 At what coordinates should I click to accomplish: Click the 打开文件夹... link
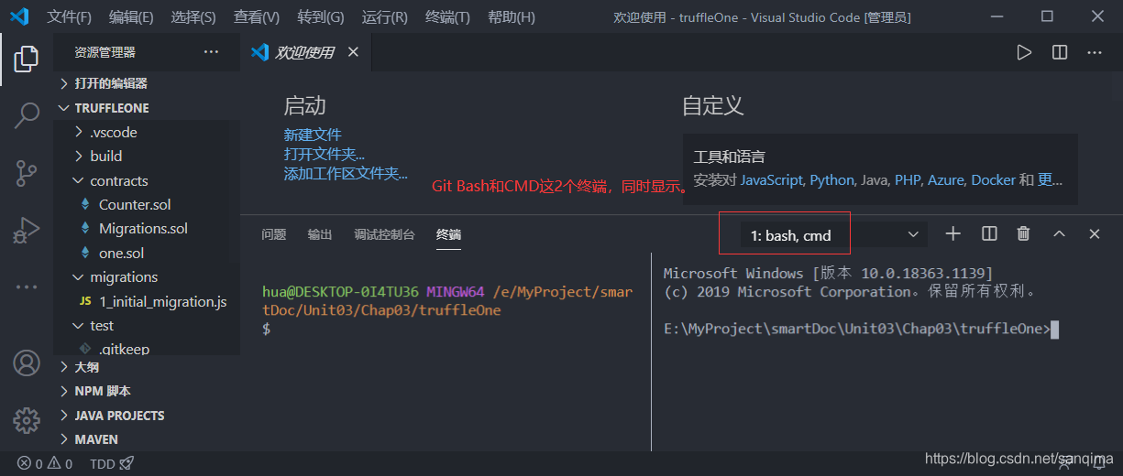325,154
